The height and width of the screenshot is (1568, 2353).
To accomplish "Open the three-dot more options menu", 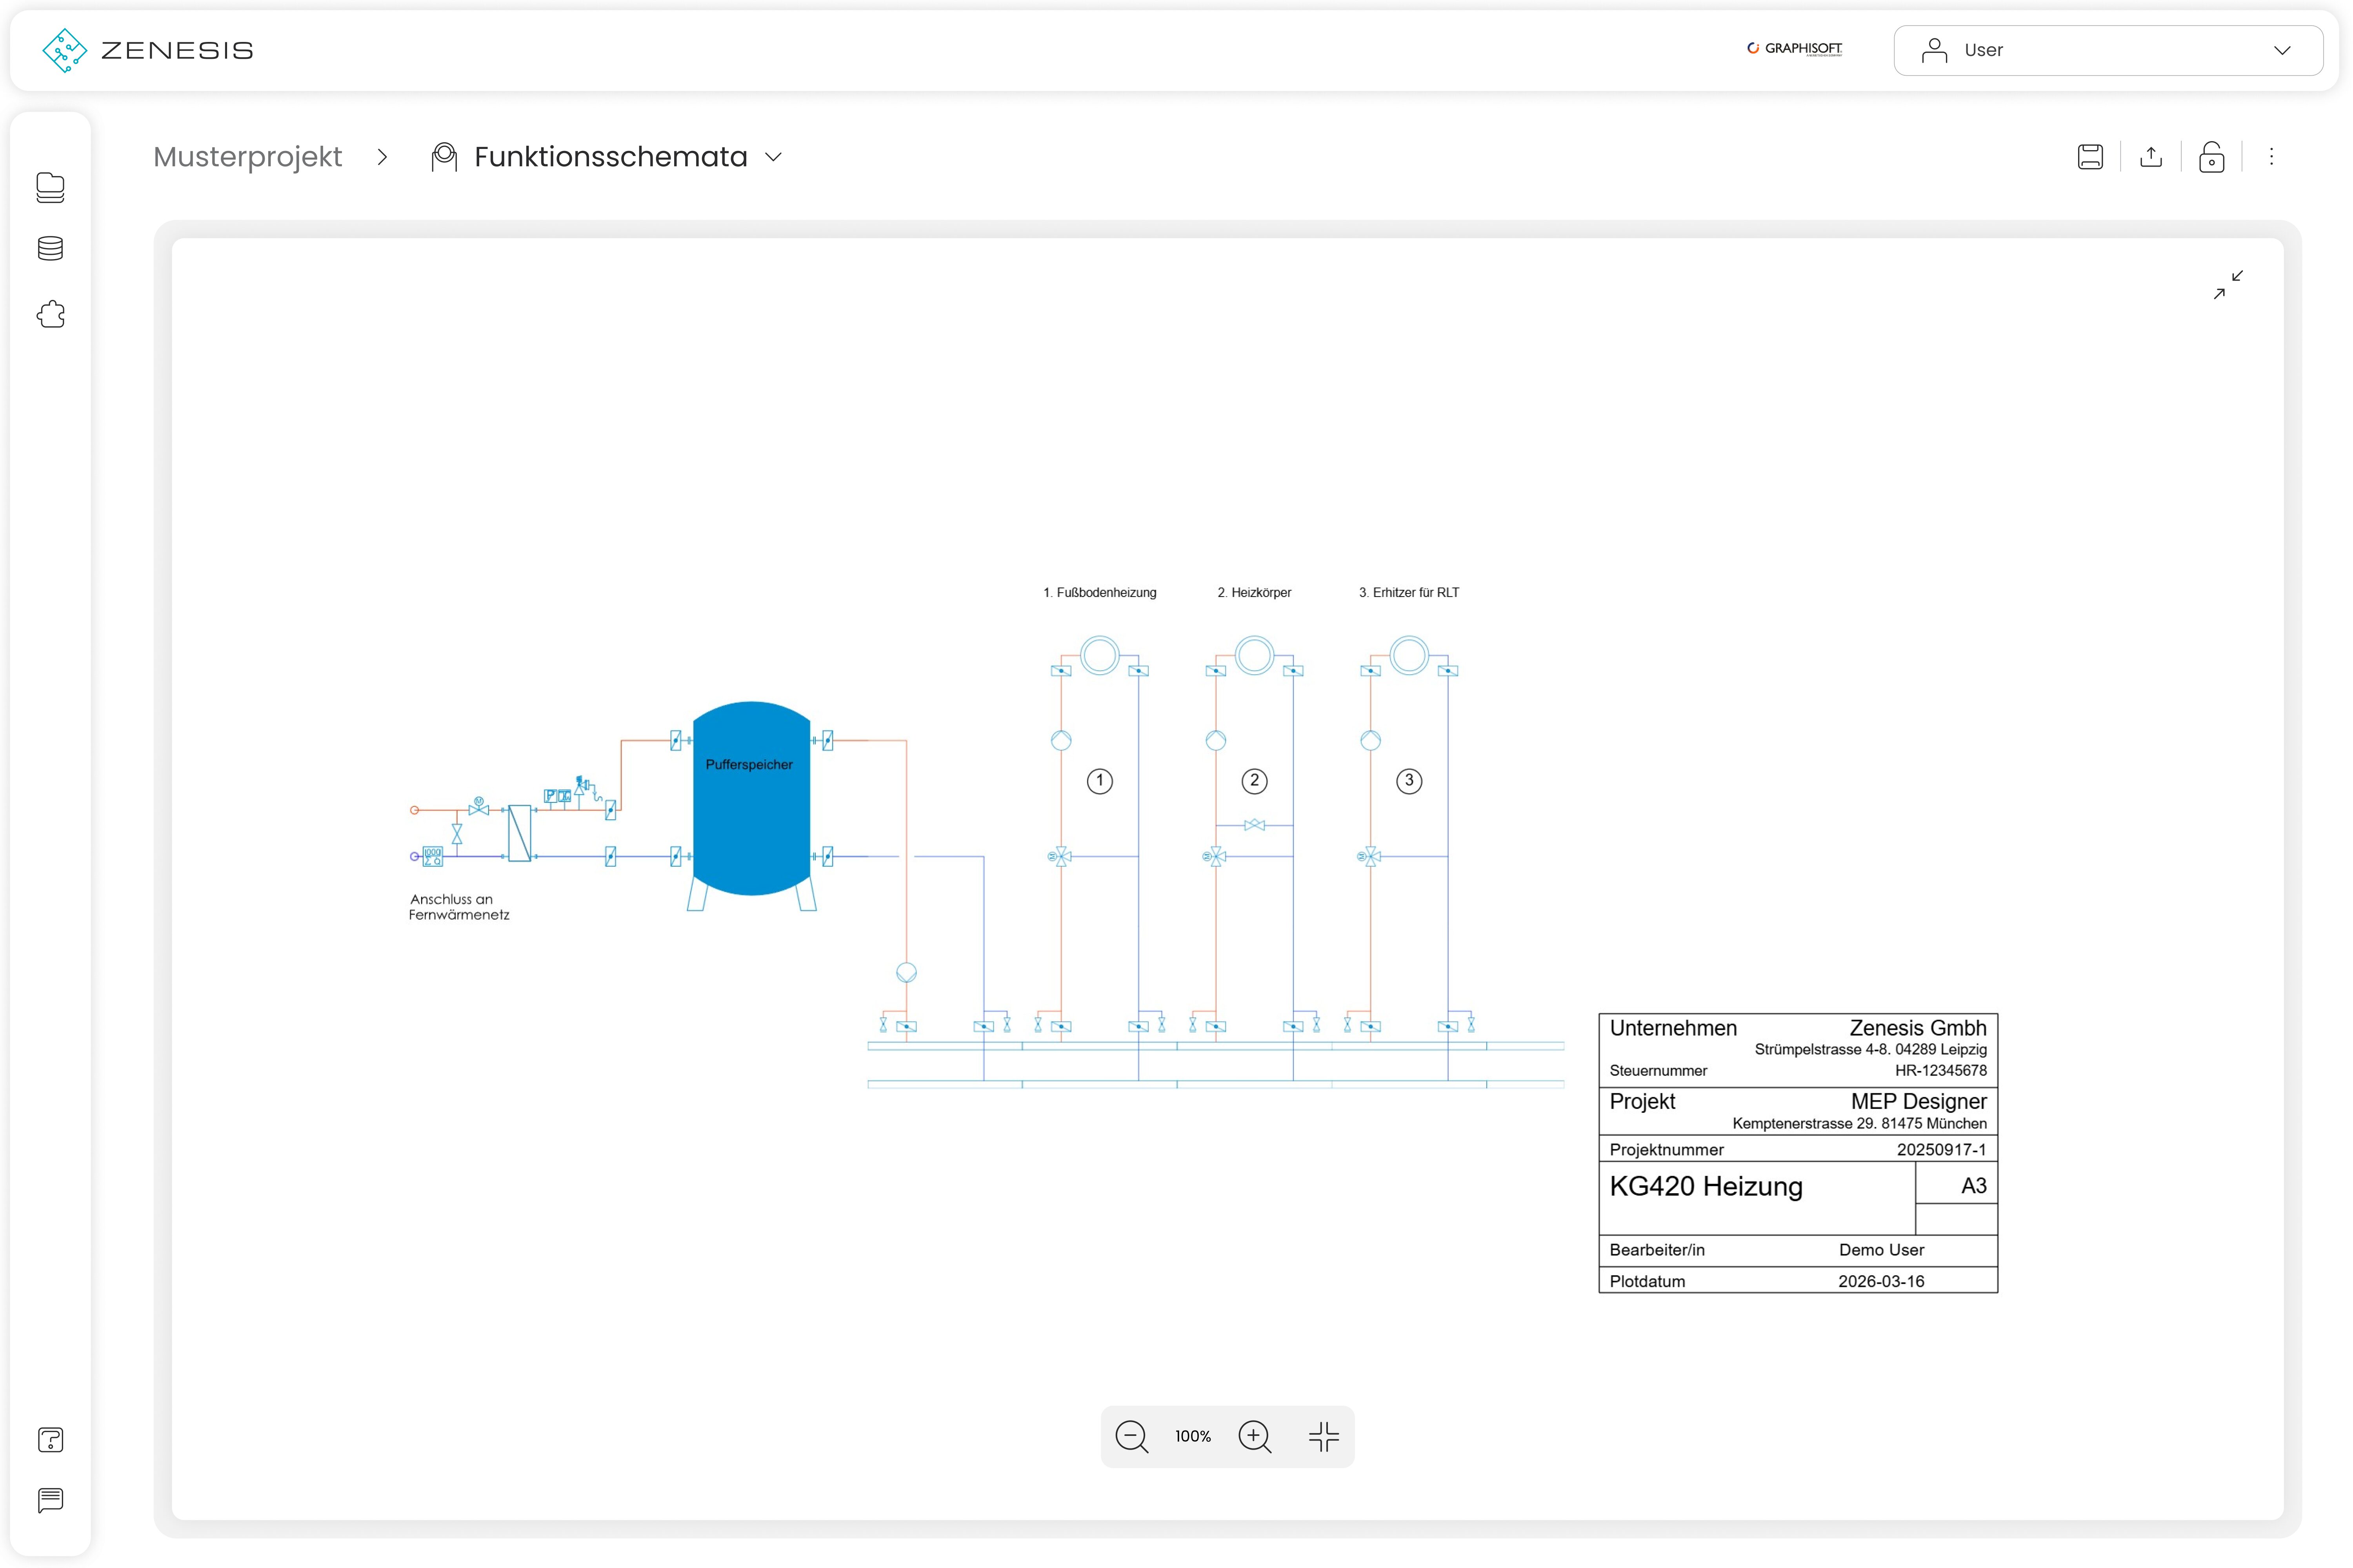I will [x=2271, y=157].
